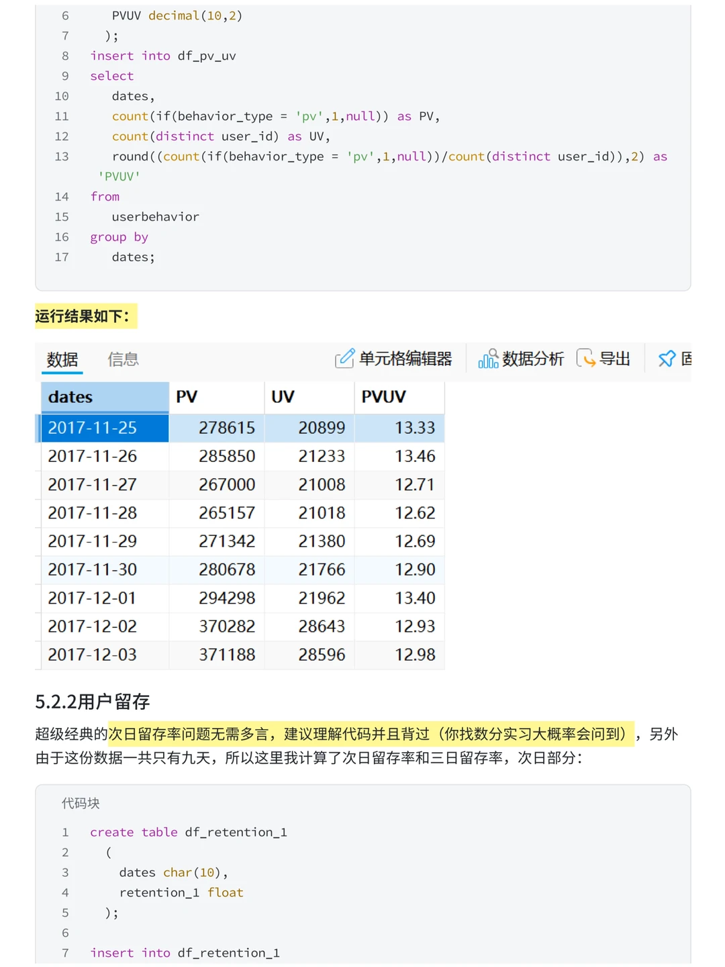Click the UV value 21380
The image size is (725, 967).
309,541
